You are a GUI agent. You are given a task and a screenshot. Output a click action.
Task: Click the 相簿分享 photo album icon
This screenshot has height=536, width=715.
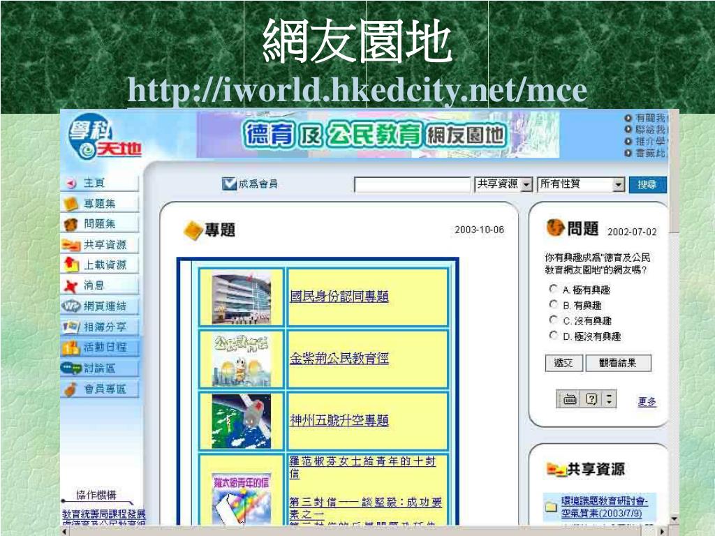71,327
